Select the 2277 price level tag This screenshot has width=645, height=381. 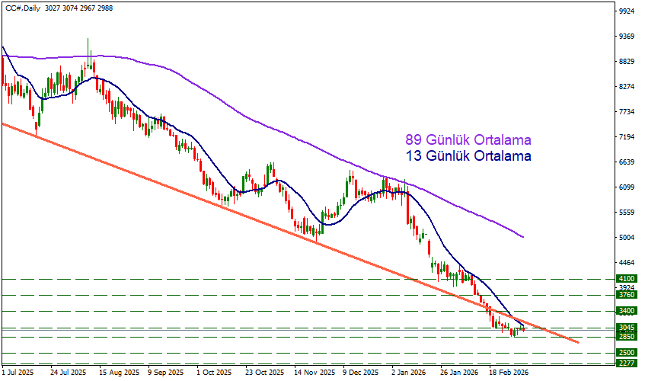(627, 363)
